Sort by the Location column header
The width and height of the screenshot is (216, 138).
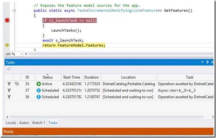128,77
